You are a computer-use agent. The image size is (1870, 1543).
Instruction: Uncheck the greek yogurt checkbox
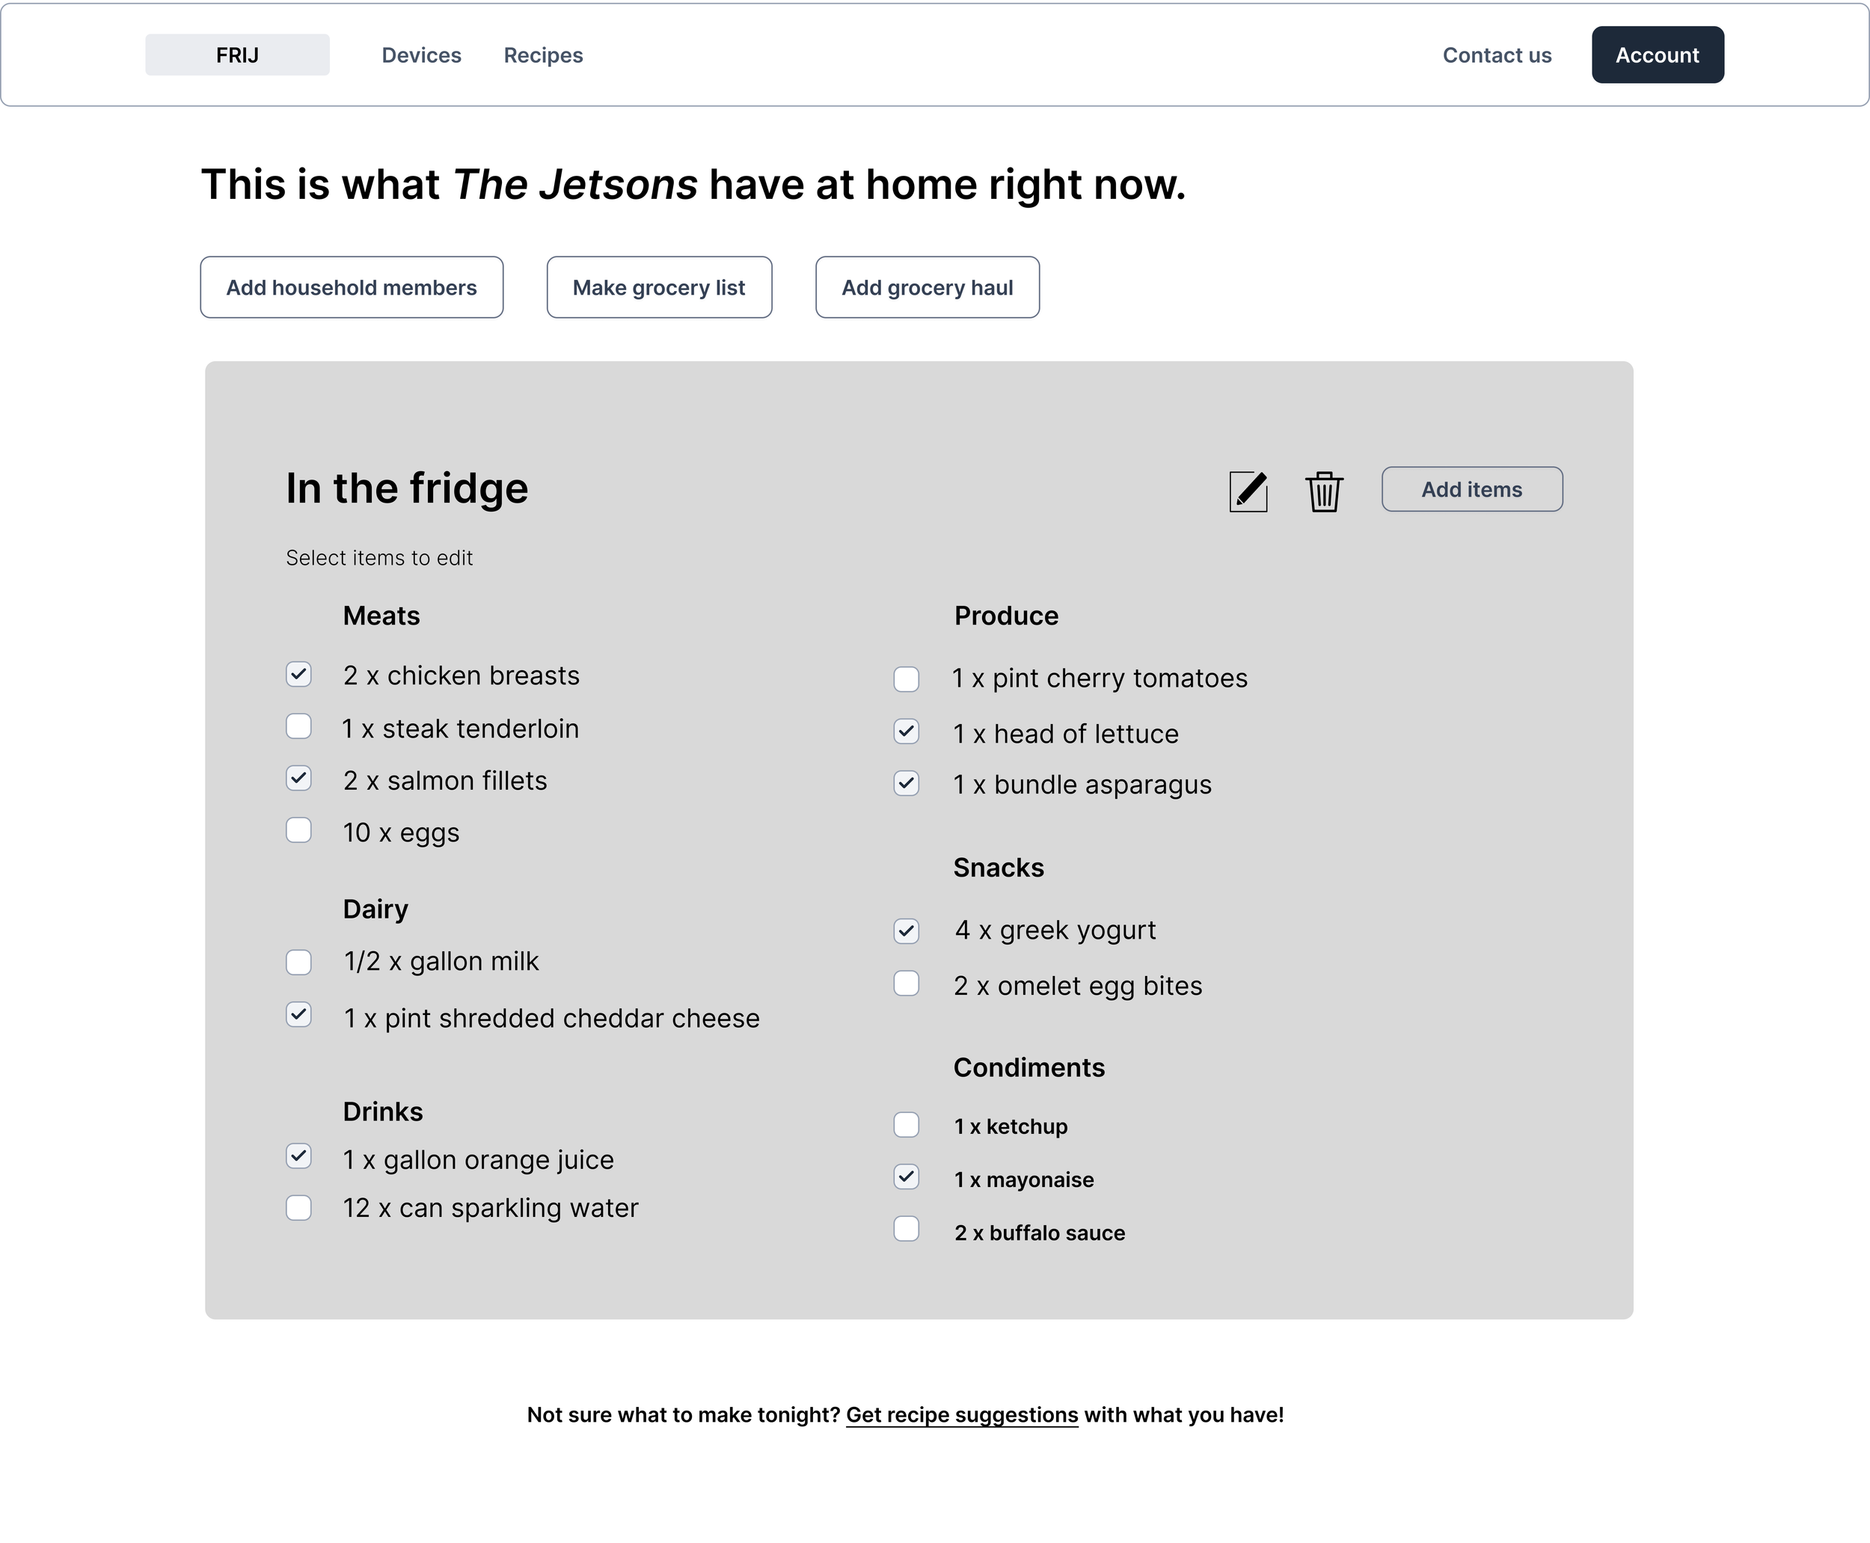coord(906,930)
